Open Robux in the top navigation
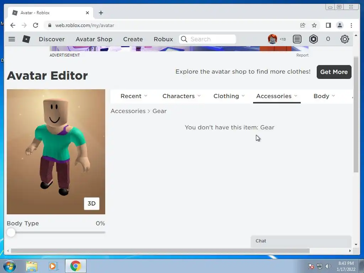This screenshot has width=364, height=273. coord(163,39)
